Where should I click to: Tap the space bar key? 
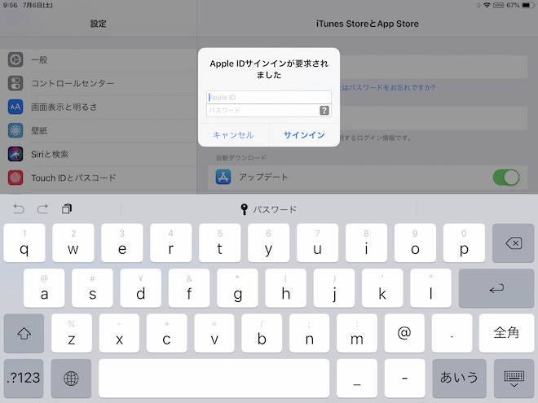214,379
